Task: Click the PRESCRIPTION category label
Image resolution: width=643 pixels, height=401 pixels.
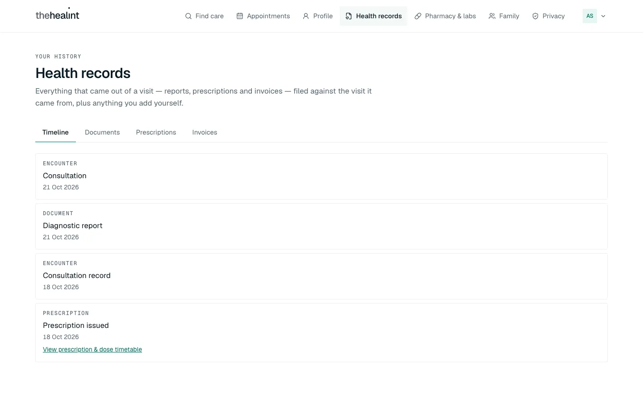Action: (66, 313)
